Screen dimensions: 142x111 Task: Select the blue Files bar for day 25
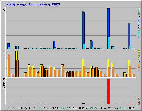(x=108, y=23)
